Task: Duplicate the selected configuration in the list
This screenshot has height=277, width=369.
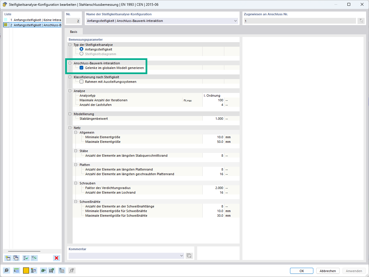Action: 16,258
